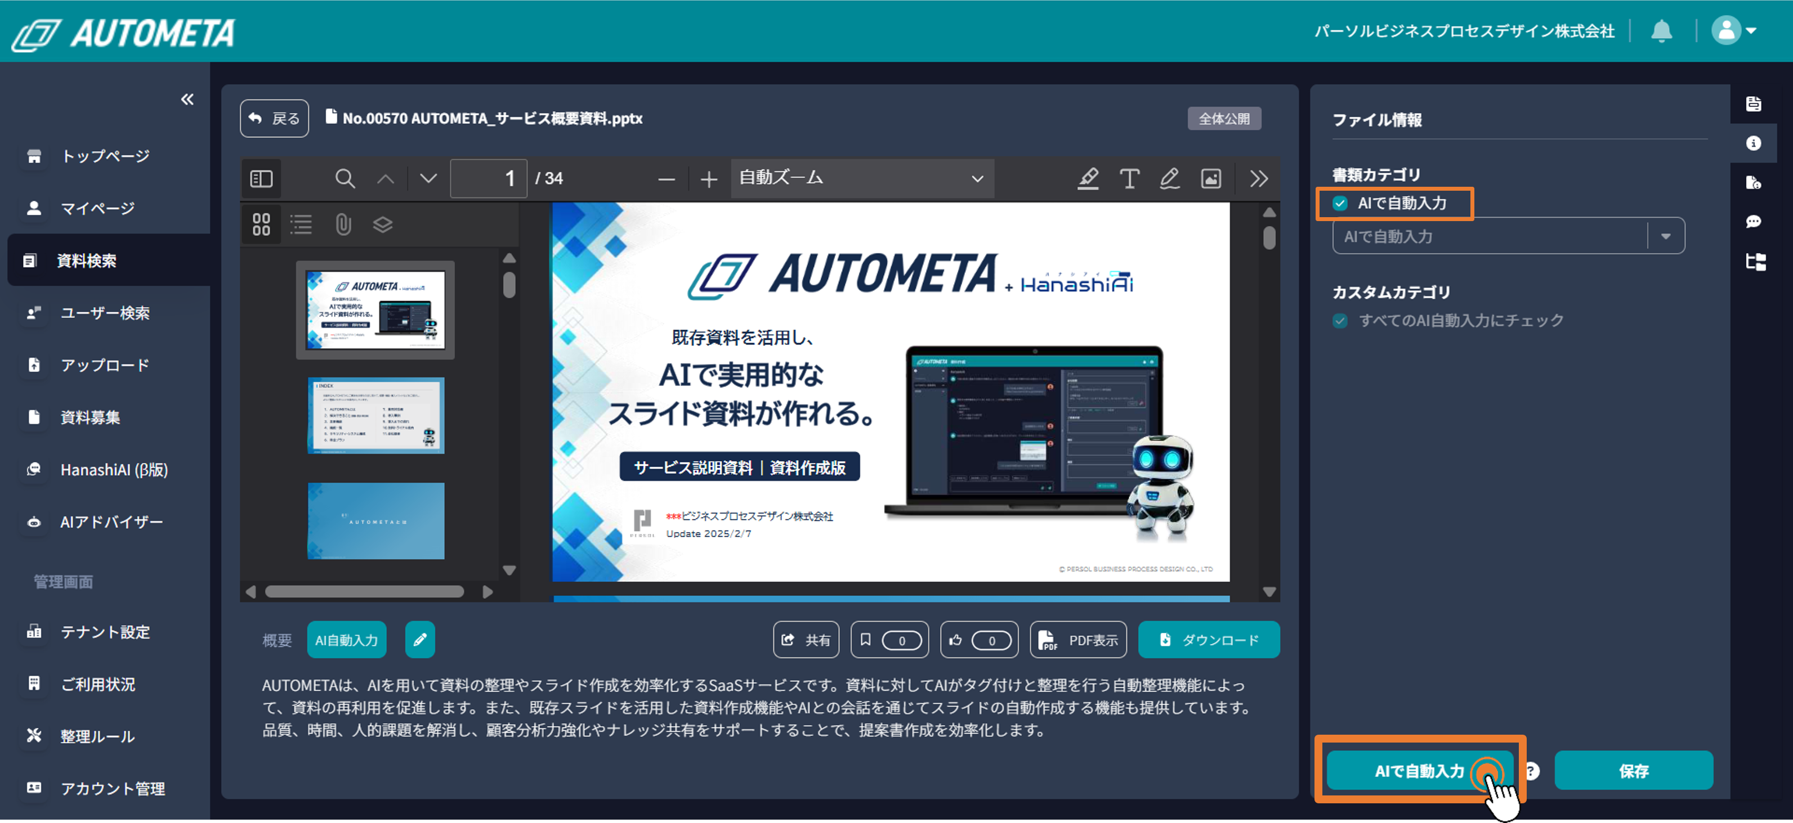Select the draw pen tool

click(1169, 179)
